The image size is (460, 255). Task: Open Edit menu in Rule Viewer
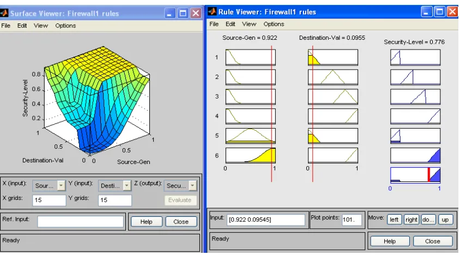point(231,24)
